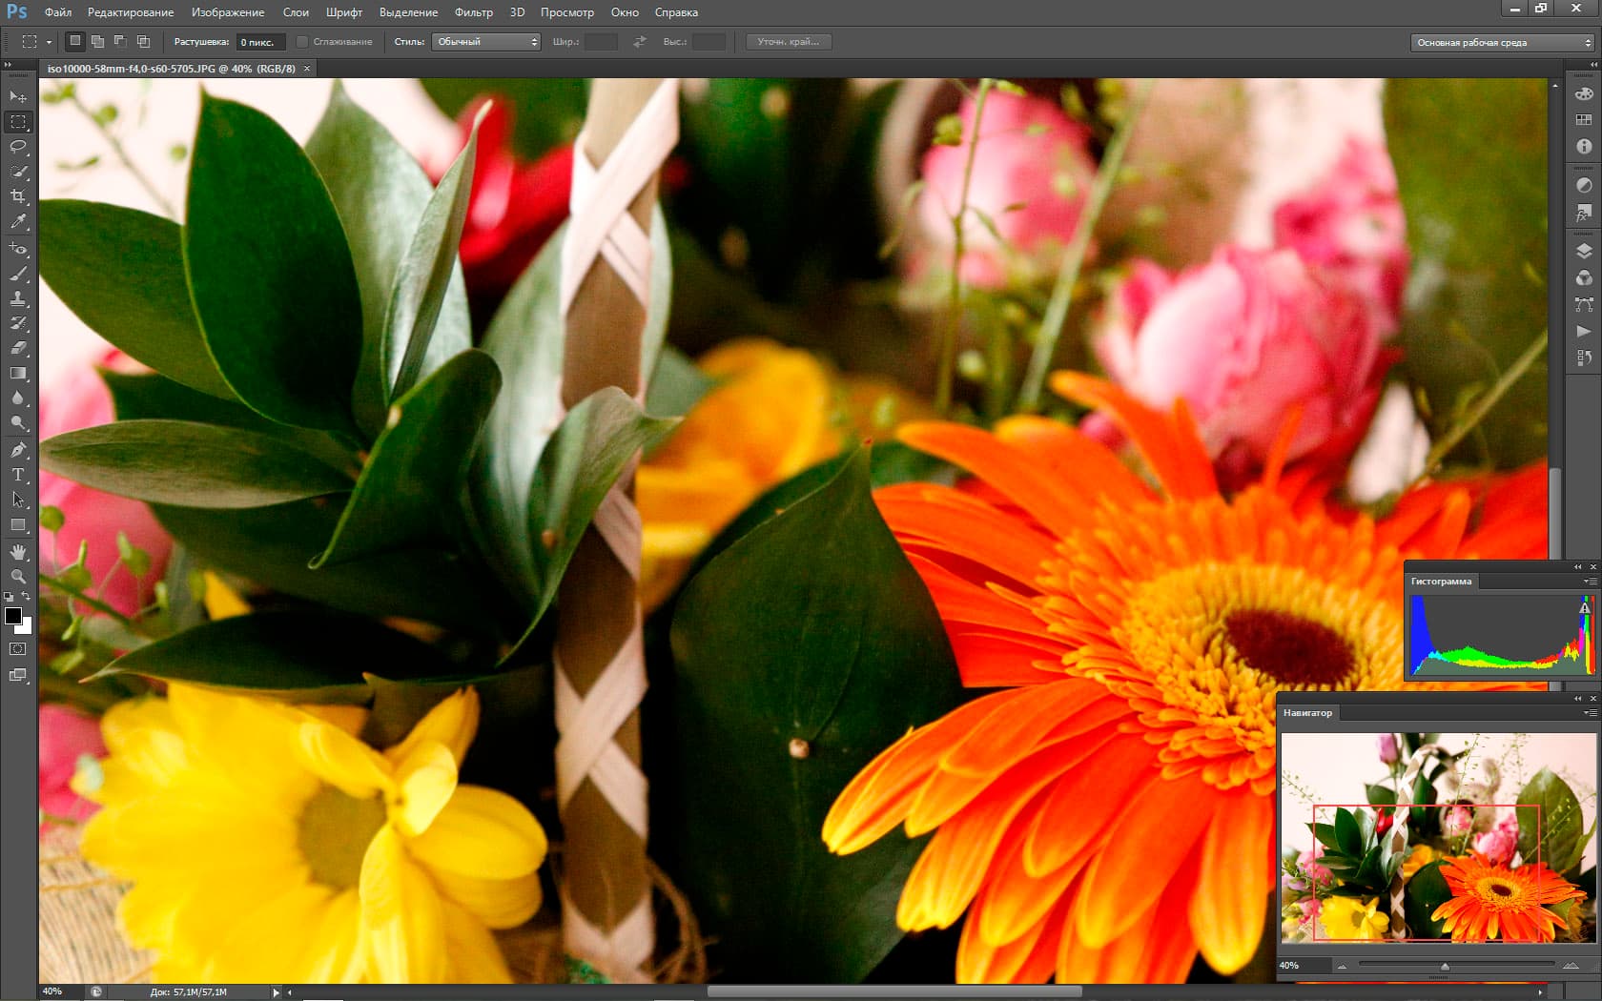Image resolution: width=1602 pixels, height=1001 pixels.
Task: Select the Horizontal Type tool
Action: pyautogui.click(x=18, y=475)
